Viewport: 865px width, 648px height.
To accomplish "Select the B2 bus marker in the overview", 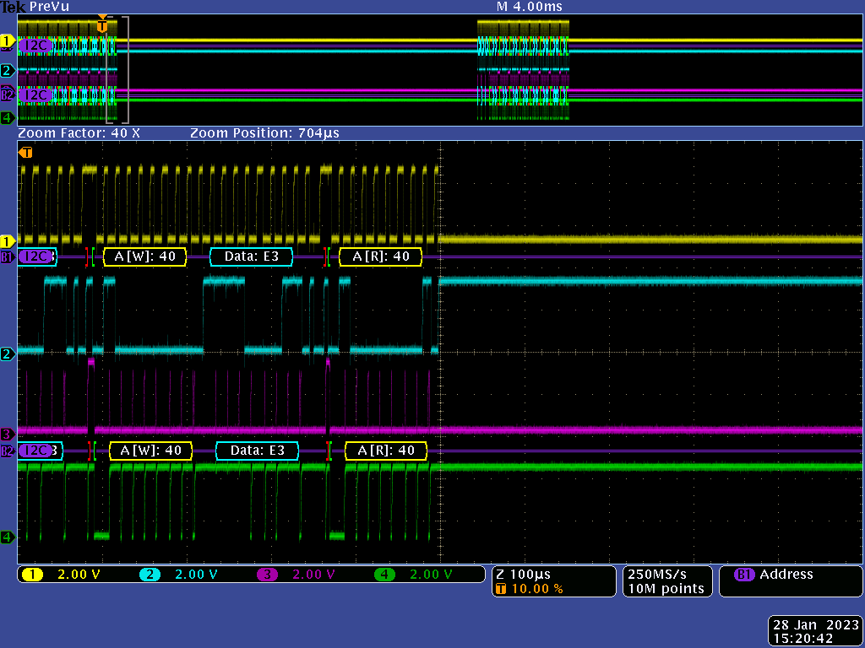I will [7, 94].
